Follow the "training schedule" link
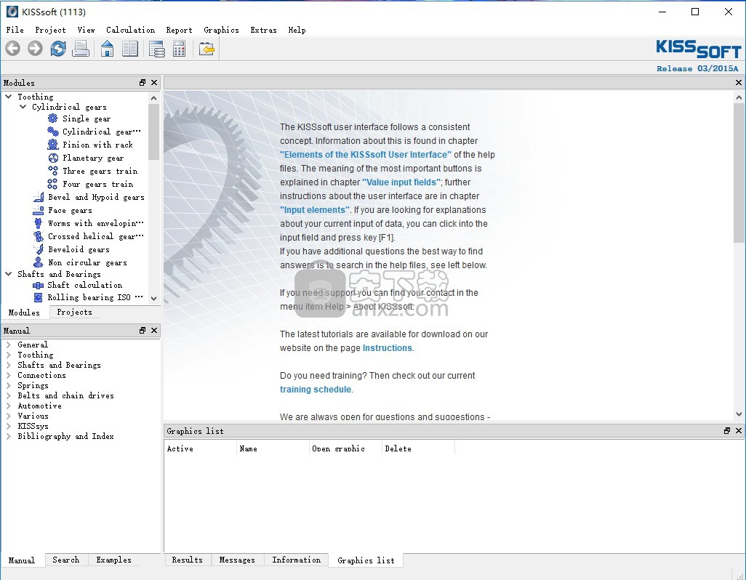Screen dimensions: 746x580 pos(315,390)
